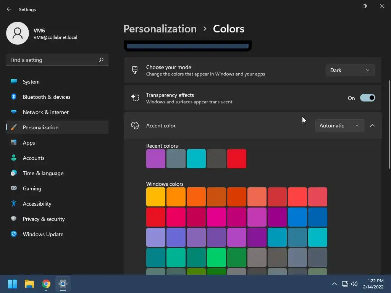391x293 pixels.
Task: Open Accessibility settings
Action: 57,204
